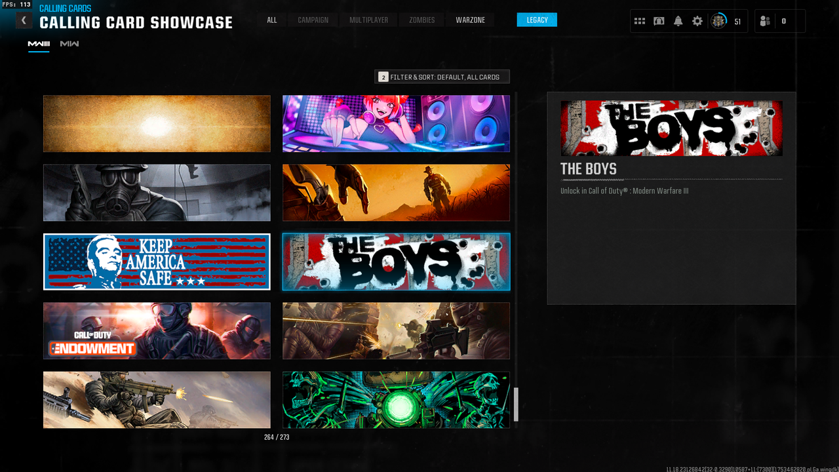Click the player level 51 indicator
The image size is (839, 472).
pyautogui.click(x=737, y=22)
